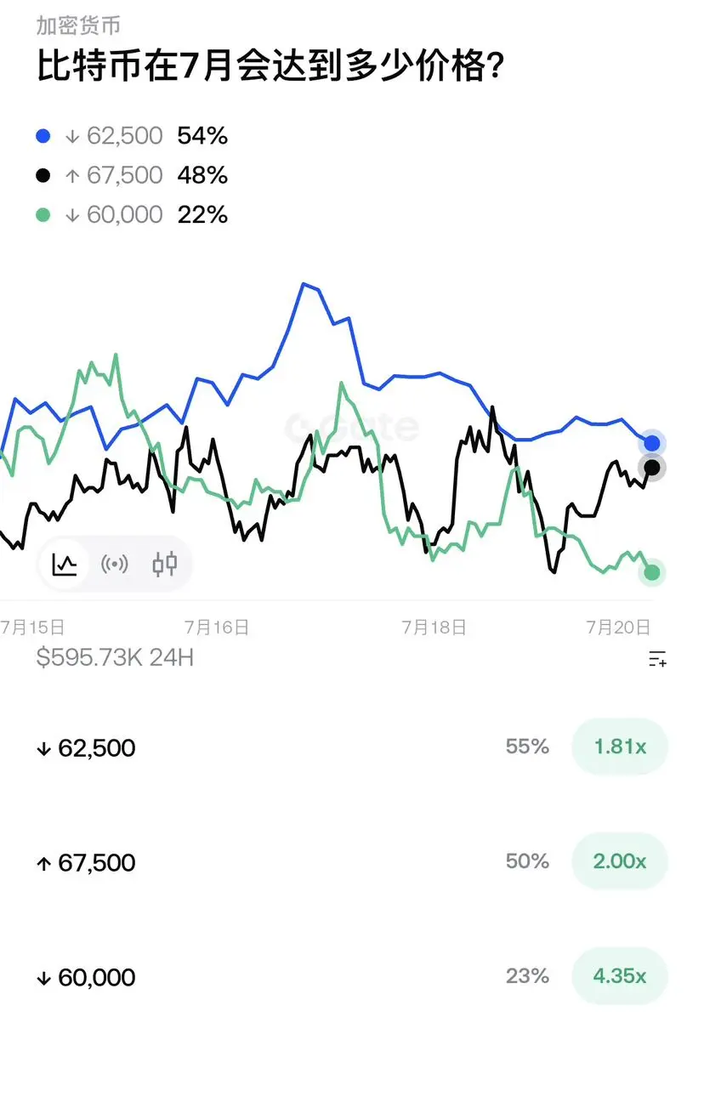704x1102 pixels.
Task: Open the ↓ 60,000 outcome row
Action: click(x=352, y=977)
